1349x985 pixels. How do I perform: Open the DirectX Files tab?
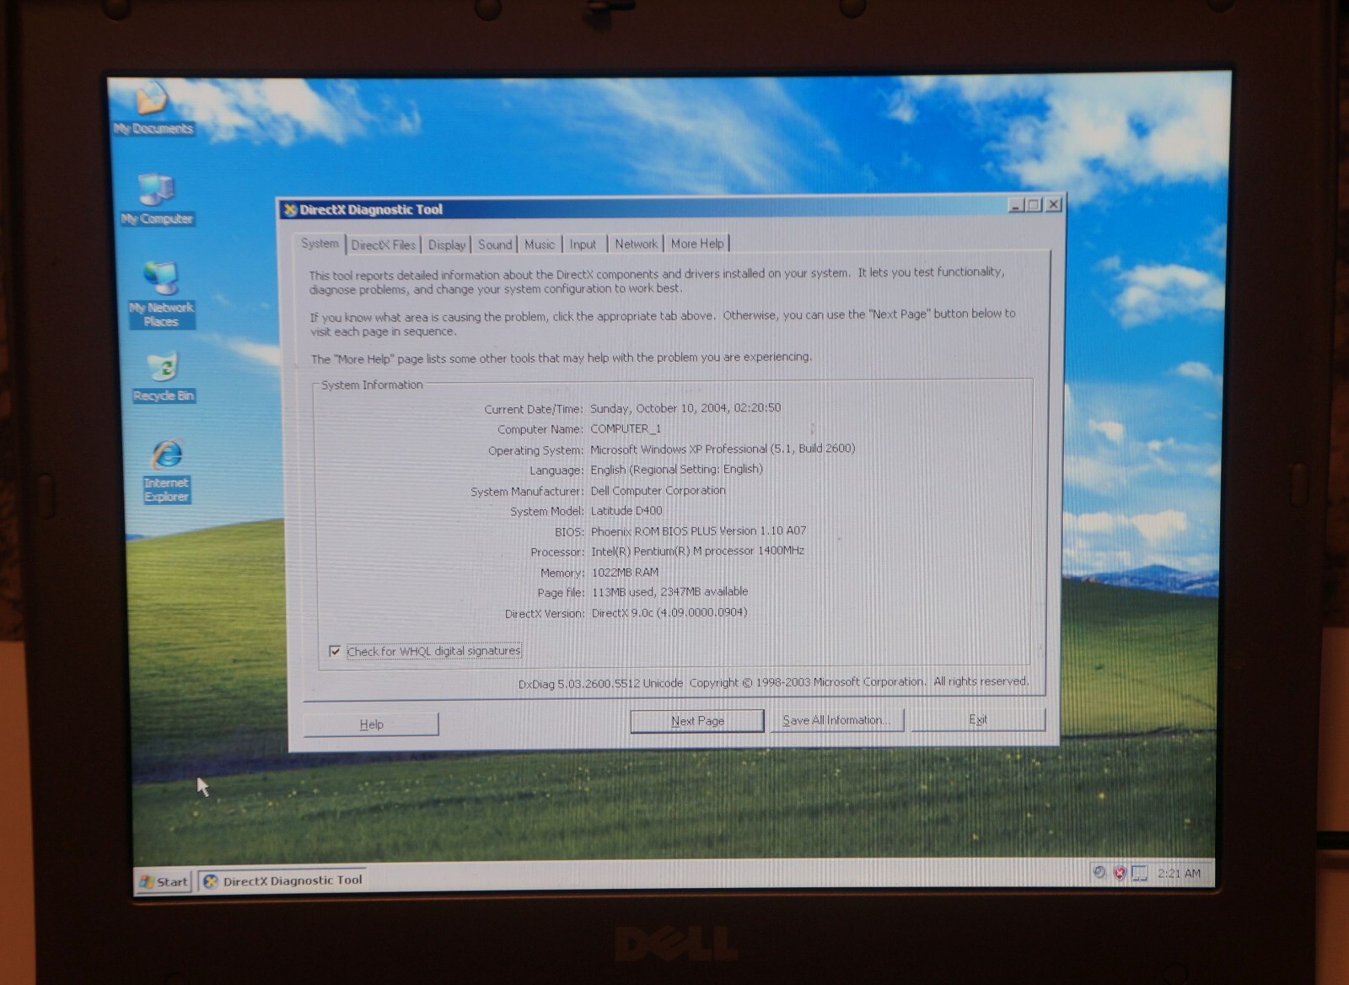384,245
